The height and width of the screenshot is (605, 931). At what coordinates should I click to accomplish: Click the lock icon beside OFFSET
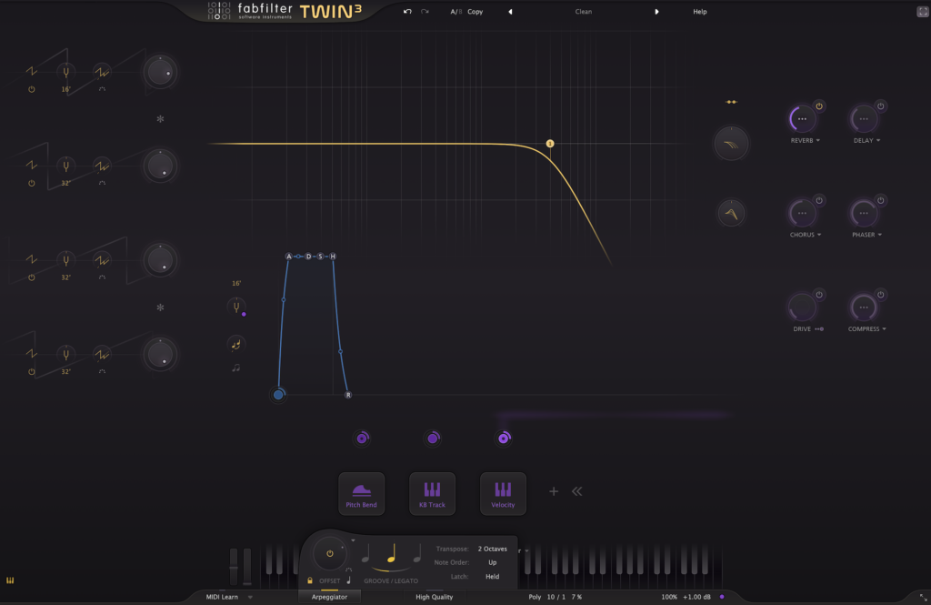(310, 580)
